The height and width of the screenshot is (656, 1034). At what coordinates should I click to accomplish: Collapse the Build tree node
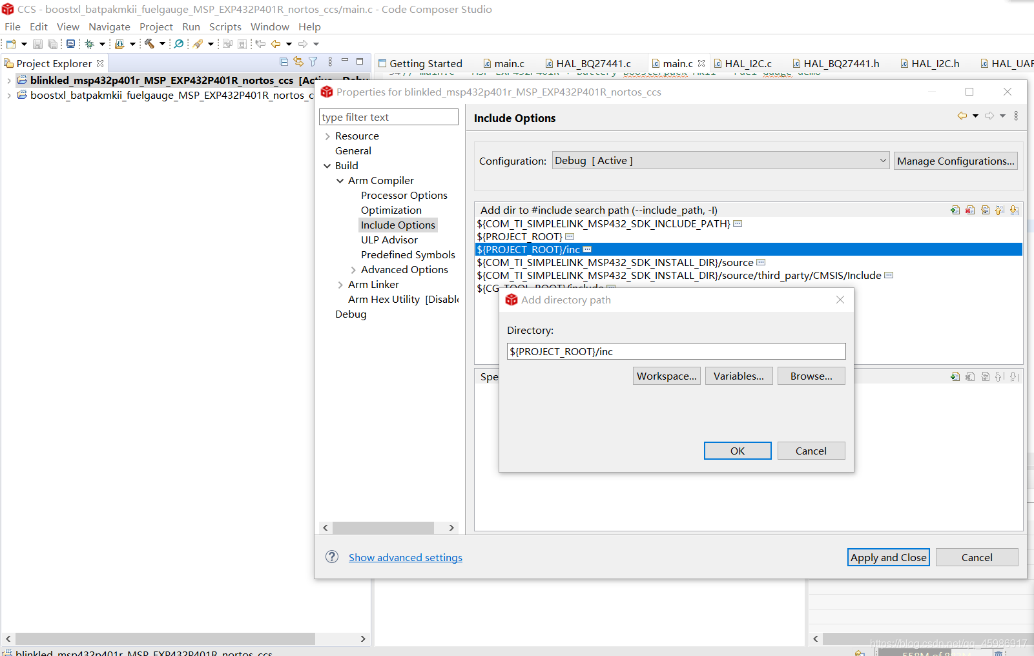[327, 166]
